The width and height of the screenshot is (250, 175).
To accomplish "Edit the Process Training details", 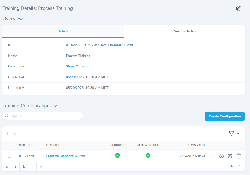I will 238,8.
